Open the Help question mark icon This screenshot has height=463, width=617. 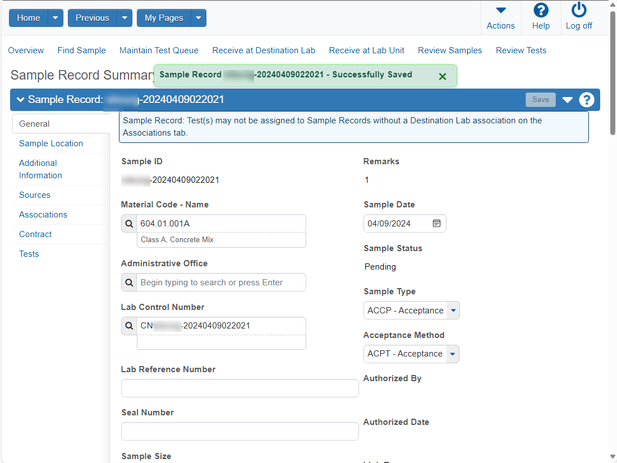(x=541, y=10)
